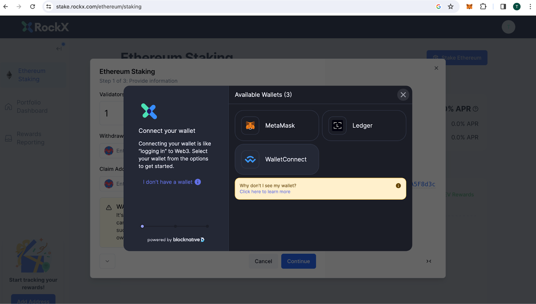Image resolution: width=536 pixels, height=304 pixels.
Task: Click the info icon in the yellow notice
Action: pyautogui.click(x=398, y=186)
